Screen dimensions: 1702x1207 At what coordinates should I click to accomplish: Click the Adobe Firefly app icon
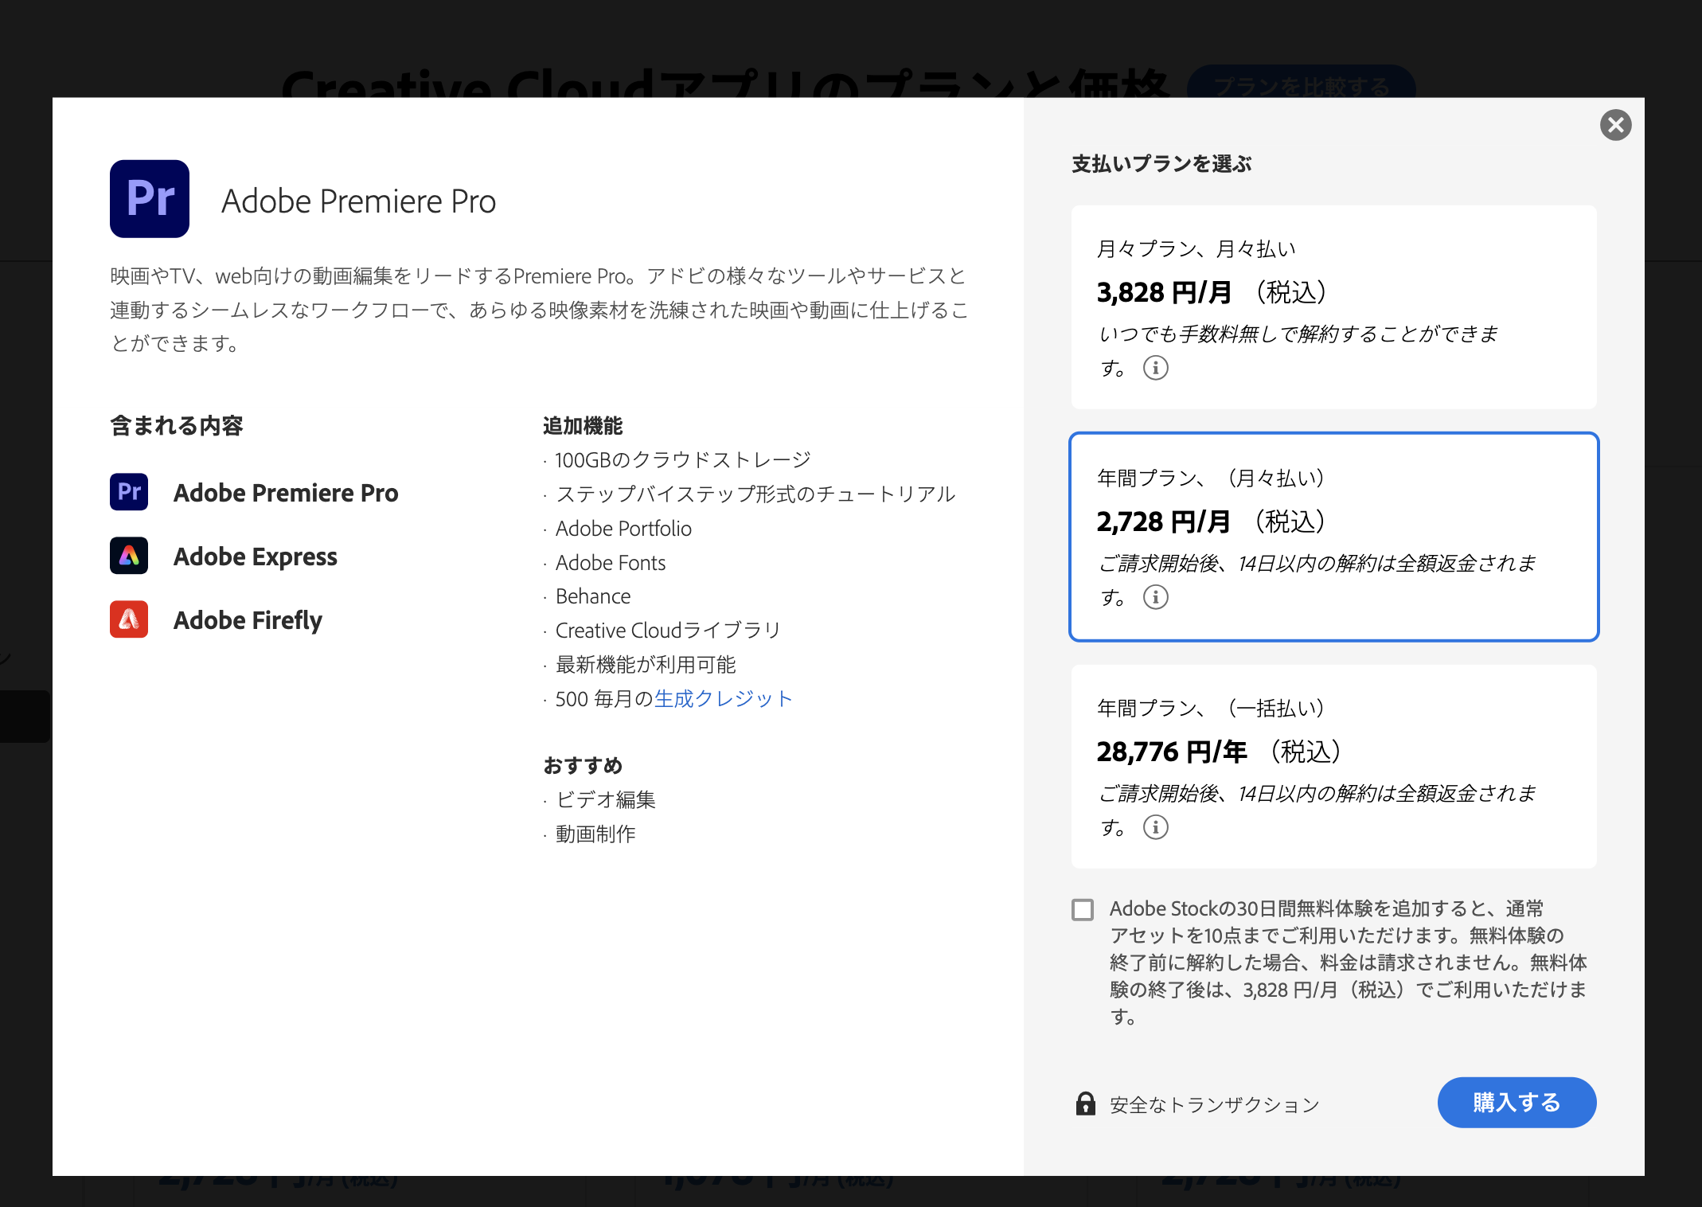(129, 619)
